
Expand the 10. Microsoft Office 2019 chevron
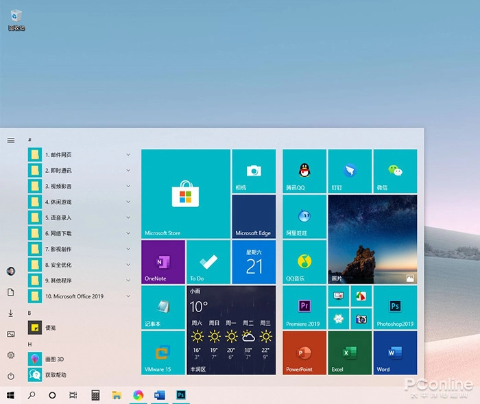[128, 296]
